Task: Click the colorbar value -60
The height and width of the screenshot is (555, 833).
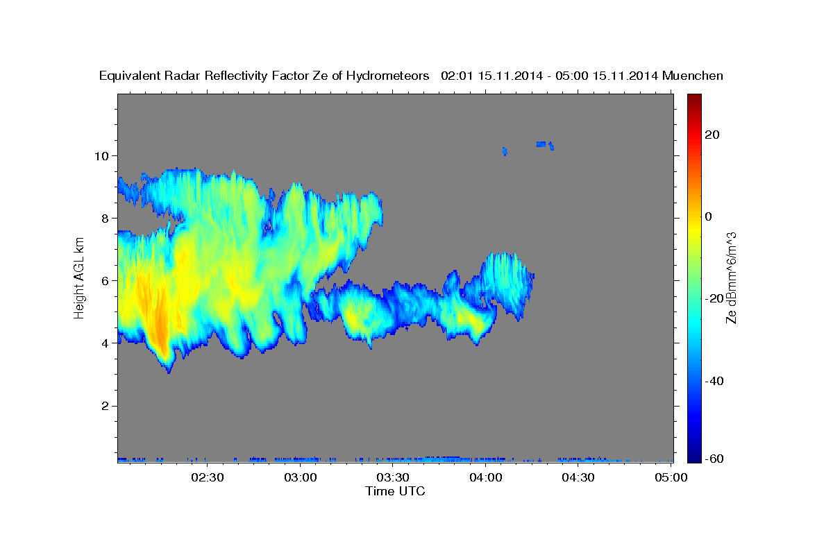Action: click(713, 459)
